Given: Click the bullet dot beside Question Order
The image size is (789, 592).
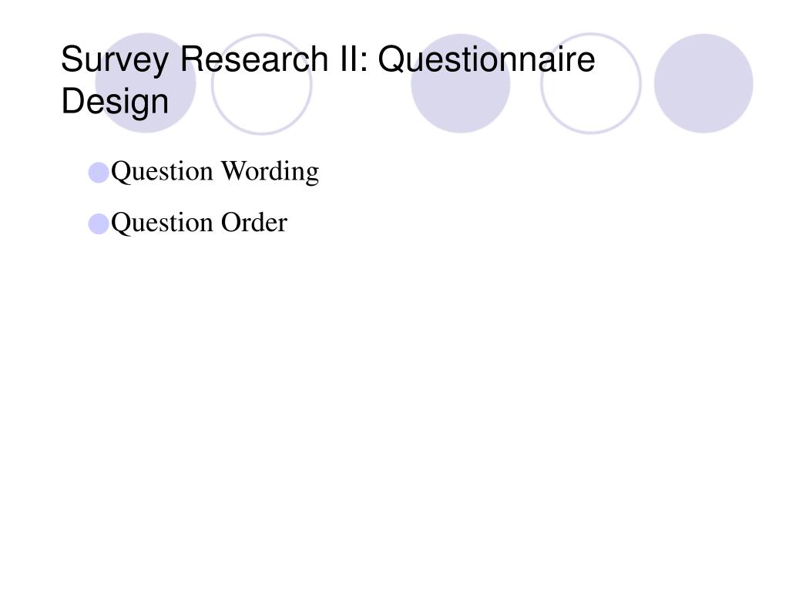Looking at the screenshot, I should point(99,224).
